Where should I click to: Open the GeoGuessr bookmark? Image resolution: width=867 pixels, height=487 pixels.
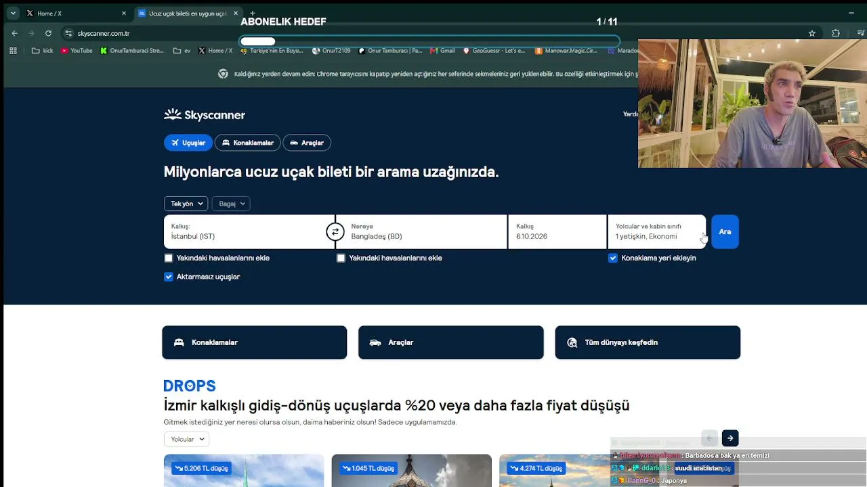494,51
